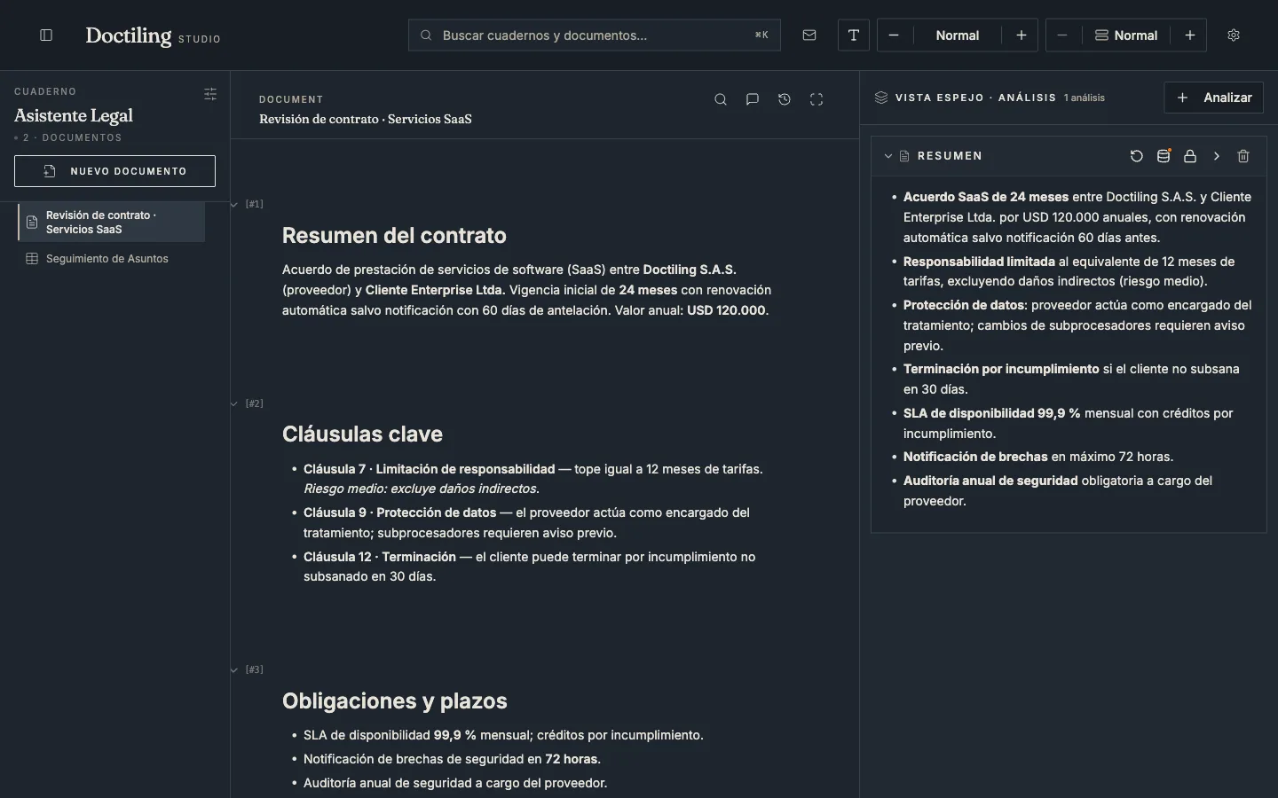Collapse block #2 chevron
The width and height of the screenshot is (1278, 798).
[x=234, y=404]
